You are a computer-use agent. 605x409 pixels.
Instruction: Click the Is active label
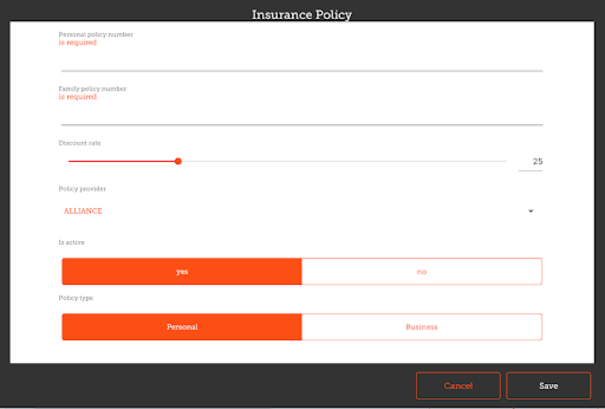pos(72,243)
